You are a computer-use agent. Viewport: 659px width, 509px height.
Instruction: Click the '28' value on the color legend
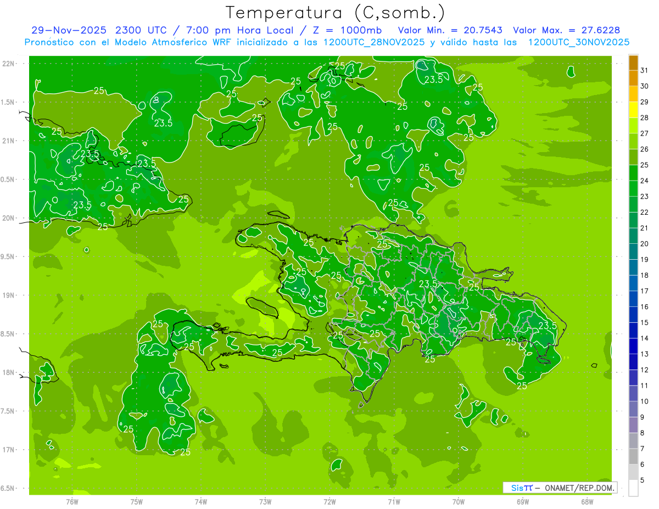(645, 118)
